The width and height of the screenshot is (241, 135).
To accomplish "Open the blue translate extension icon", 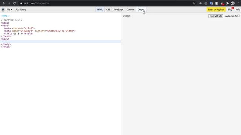I will coord(211,3).
